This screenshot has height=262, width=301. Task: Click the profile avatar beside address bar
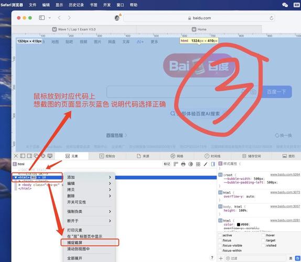pyautogui.click(x=117, y=18)
